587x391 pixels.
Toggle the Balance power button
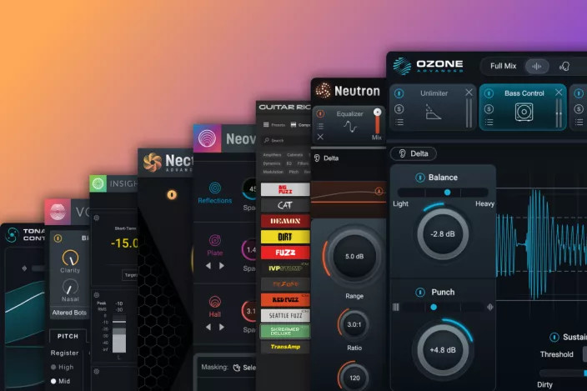pyautogui.click(x=420, y=178)
